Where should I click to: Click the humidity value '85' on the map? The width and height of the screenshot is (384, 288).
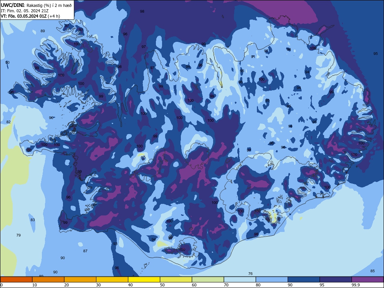372,271
